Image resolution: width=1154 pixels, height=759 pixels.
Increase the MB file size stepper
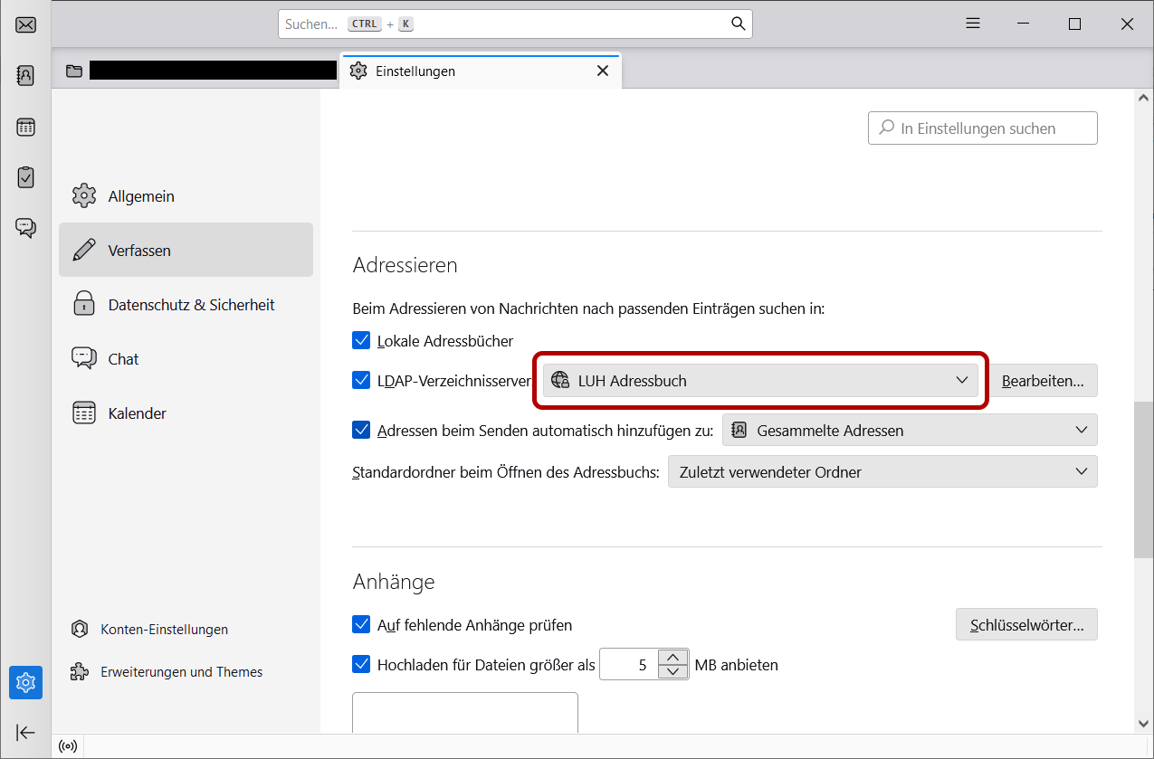(x=672, y=657)
